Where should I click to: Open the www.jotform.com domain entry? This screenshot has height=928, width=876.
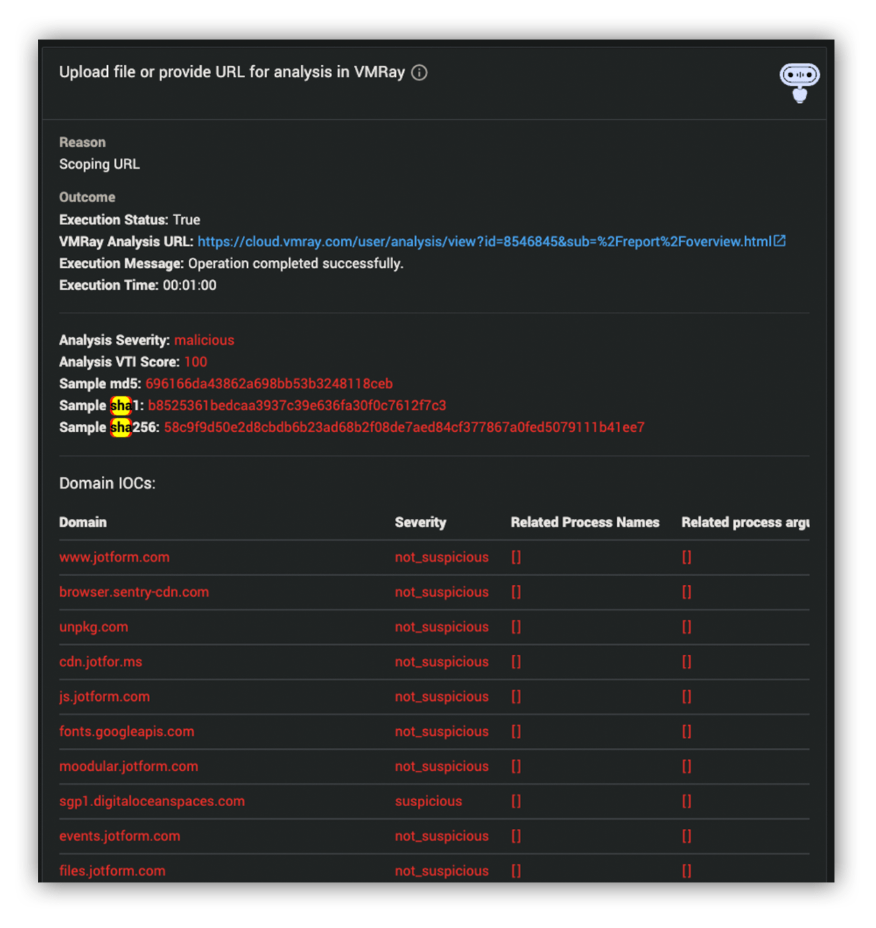click(x=115, y=557)
